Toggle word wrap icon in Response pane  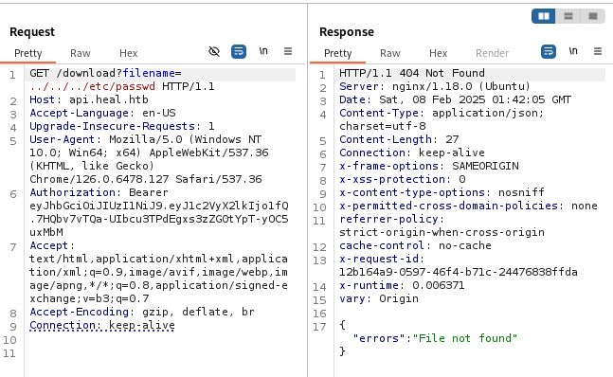click(x=549, y=51)
